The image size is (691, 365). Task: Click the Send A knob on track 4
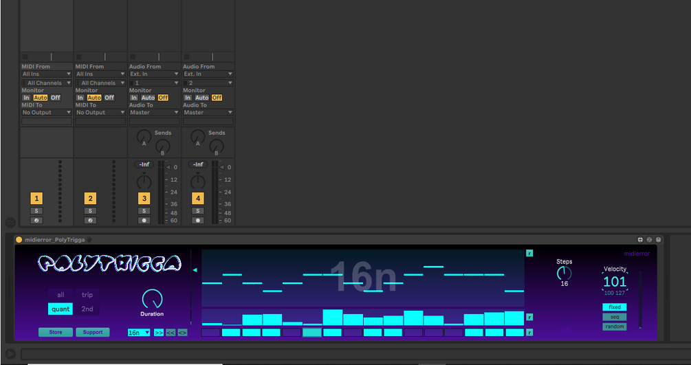197,137
